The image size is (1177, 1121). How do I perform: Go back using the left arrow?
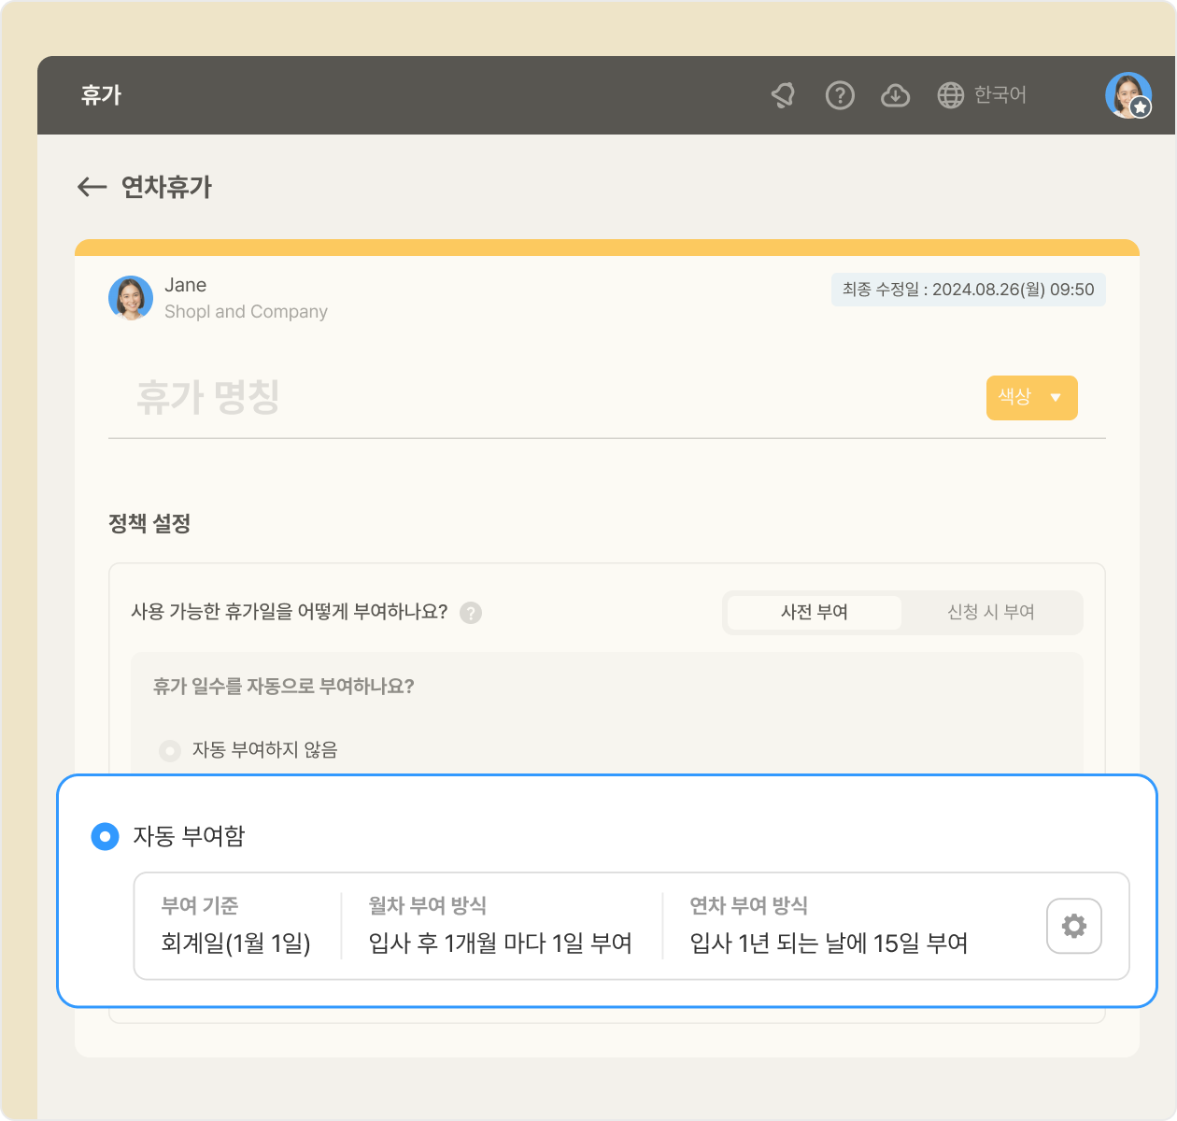tap(92, 187)
